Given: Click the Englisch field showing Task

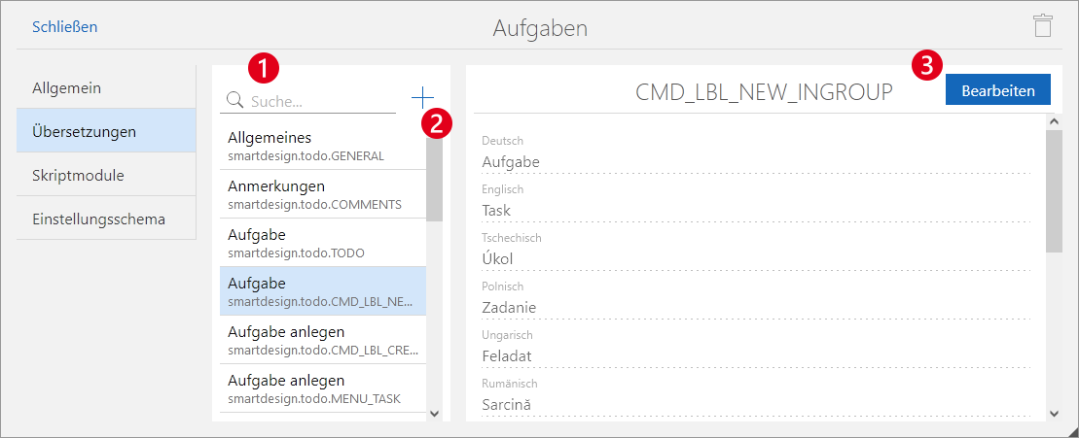Looking at the screenshot, I should pyautogui.click(x=755, y=211).
